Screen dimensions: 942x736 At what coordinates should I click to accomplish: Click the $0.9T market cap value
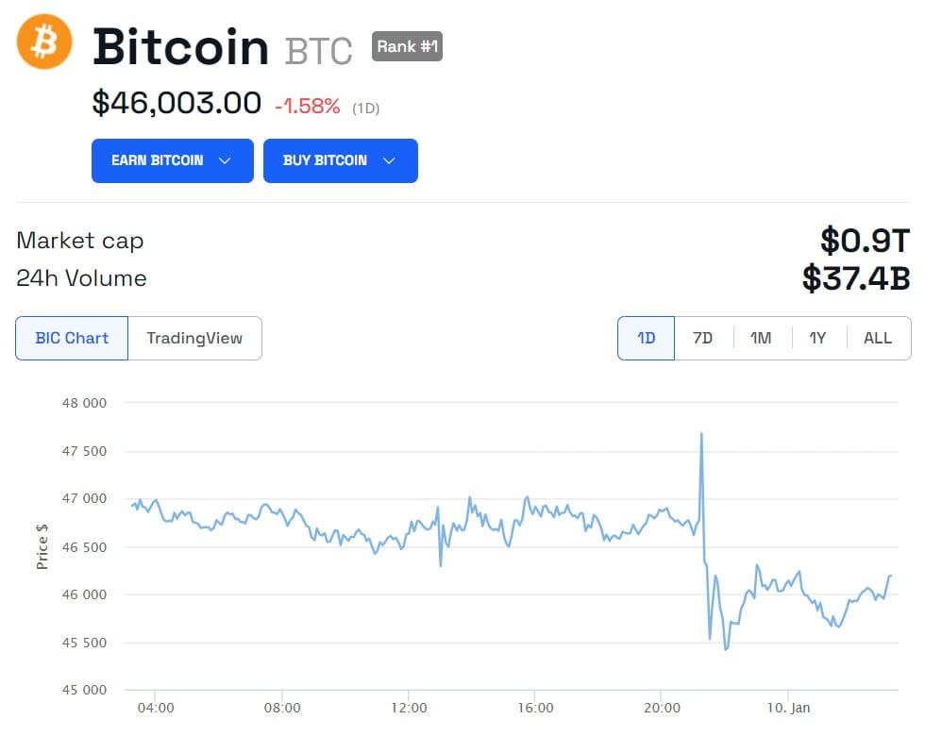coord(866,241)
